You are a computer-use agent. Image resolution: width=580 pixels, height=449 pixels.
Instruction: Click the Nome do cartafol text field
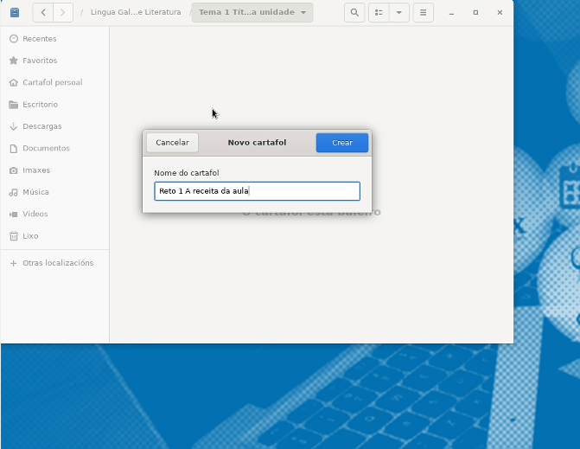[x=257, y=191]
